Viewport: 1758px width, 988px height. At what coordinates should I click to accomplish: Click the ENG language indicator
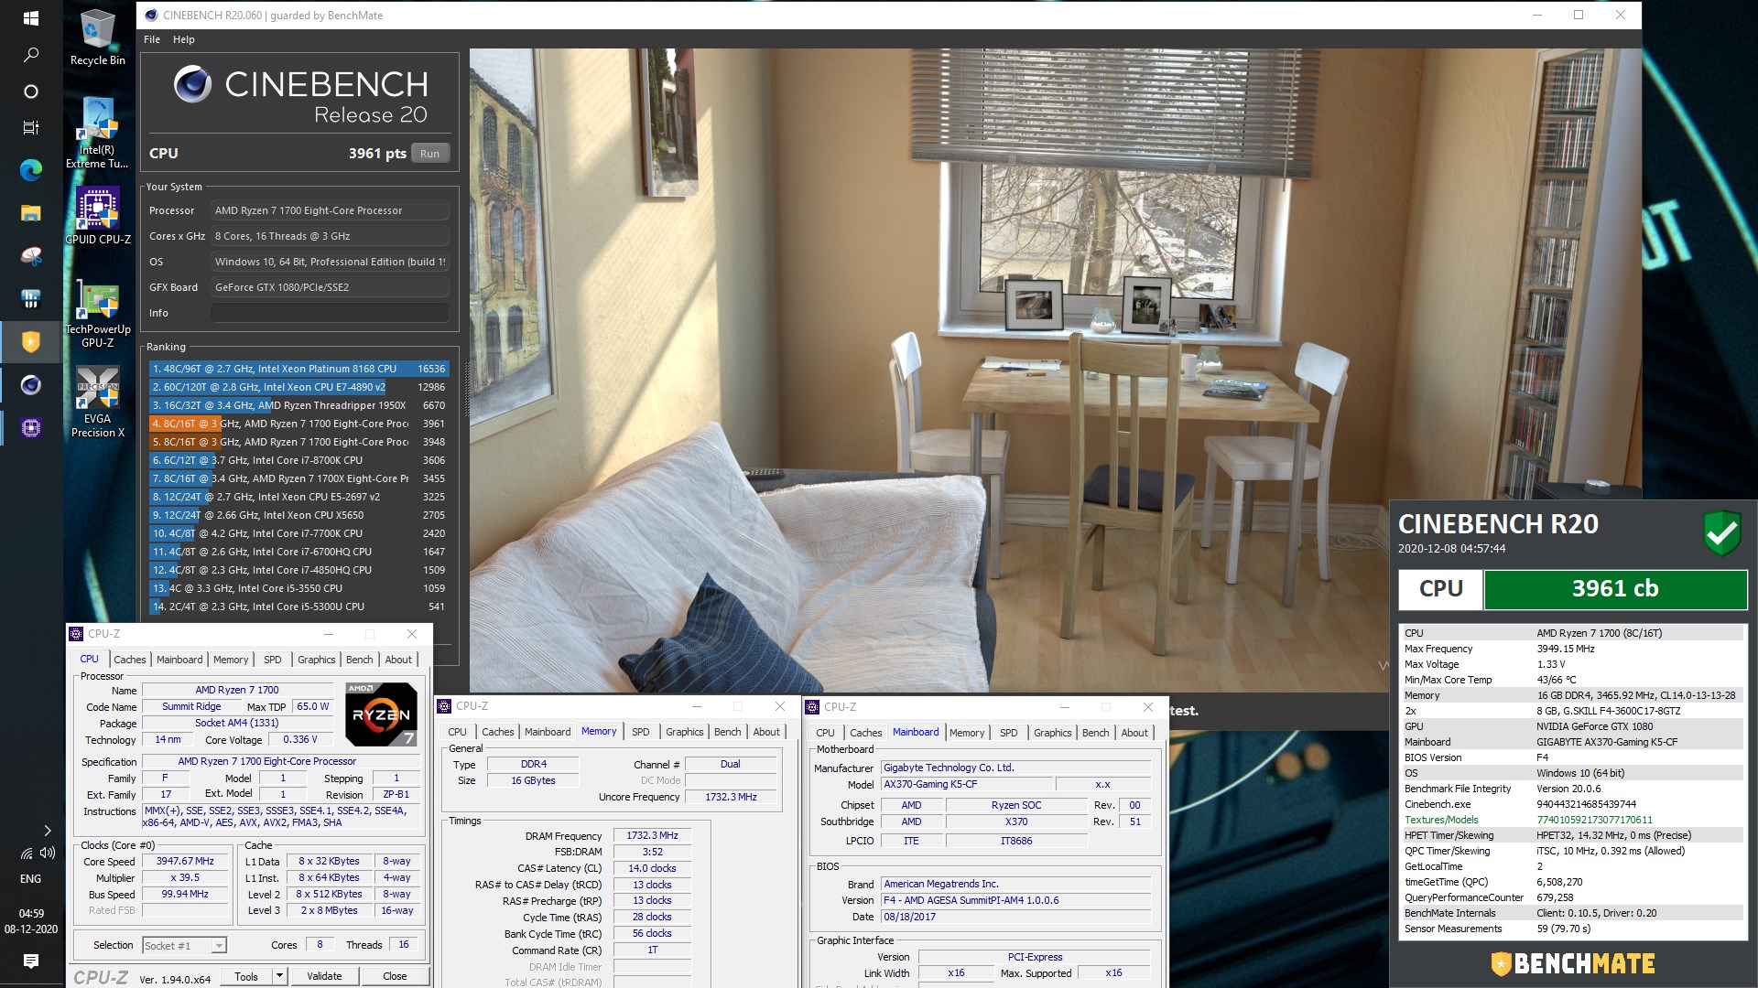30,879
